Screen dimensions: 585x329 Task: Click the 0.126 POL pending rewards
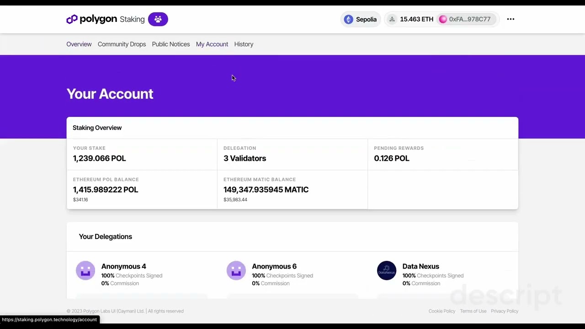[x=392, y=158]
